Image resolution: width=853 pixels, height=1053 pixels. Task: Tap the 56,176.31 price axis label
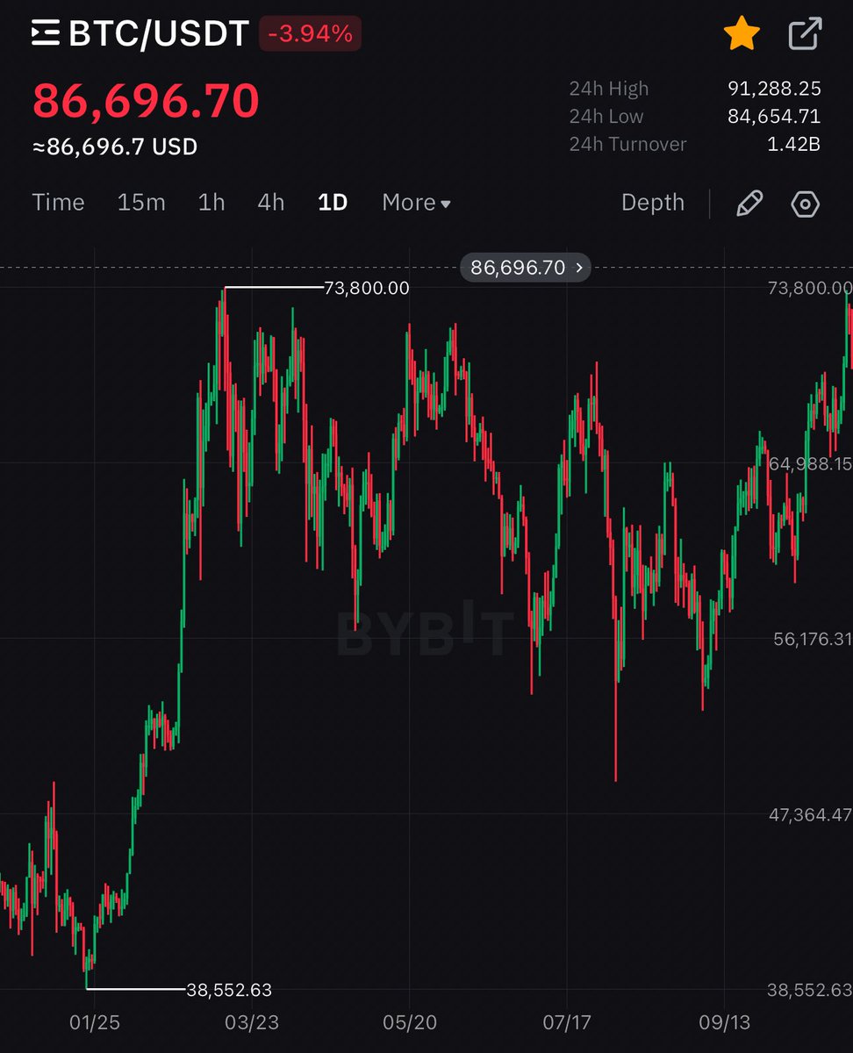tap(813, 639)
